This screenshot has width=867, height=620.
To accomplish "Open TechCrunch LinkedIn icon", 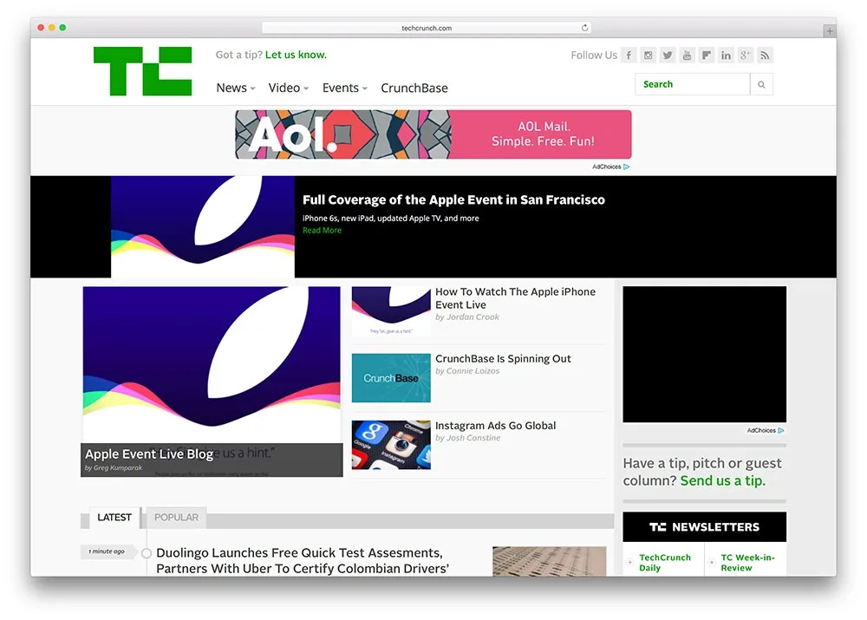I will pos(726,55).
